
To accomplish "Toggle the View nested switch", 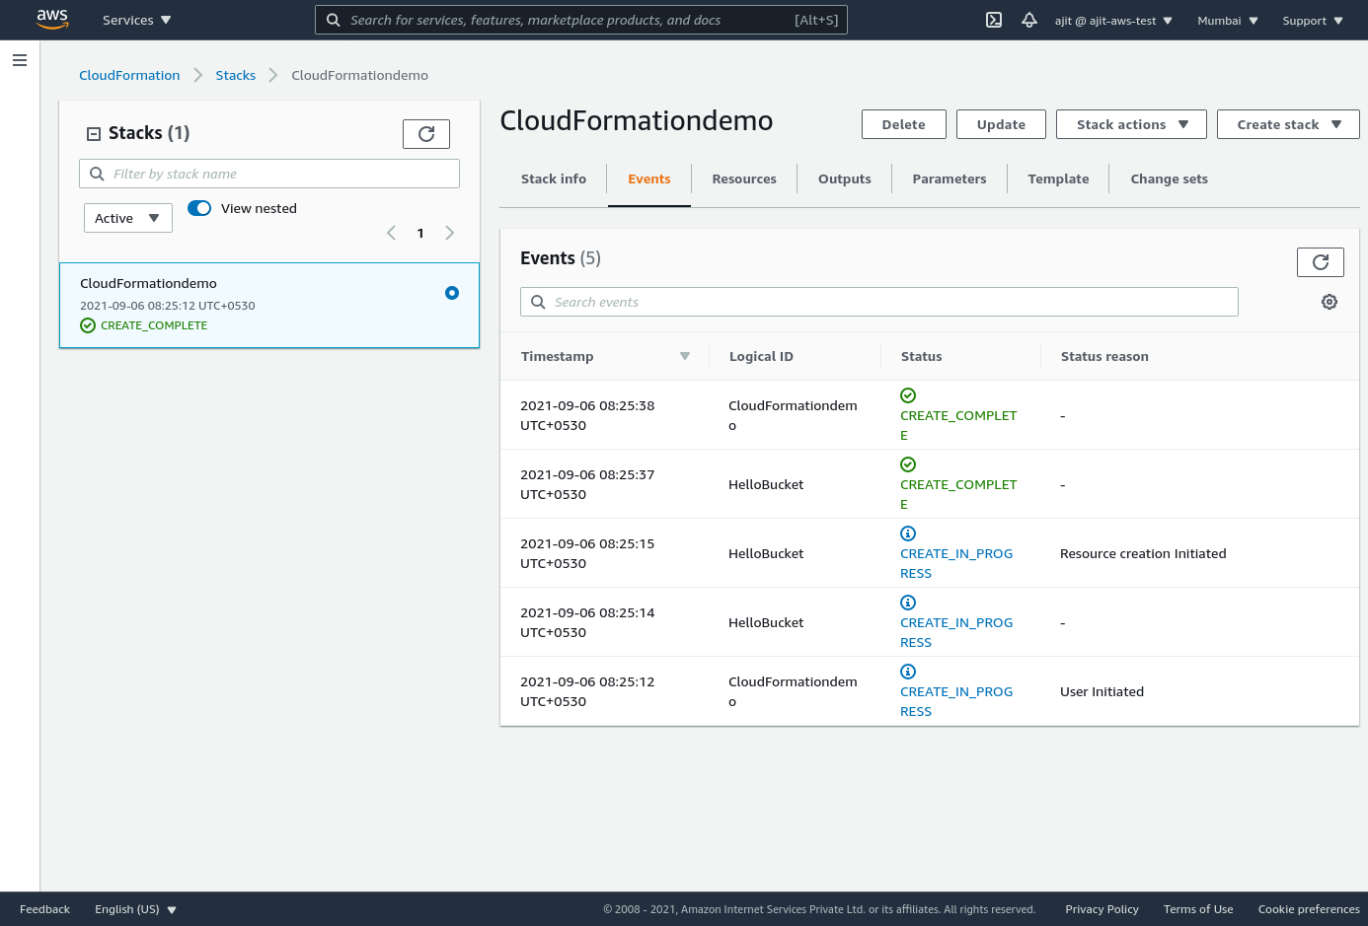I will 199,208.
